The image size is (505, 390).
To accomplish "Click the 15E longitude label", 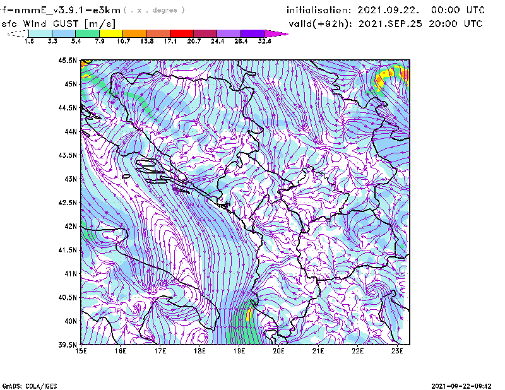I will tap(81, 351).
